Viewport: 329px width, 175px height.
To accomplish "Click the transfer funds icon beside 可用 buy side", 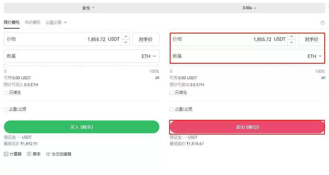I will point(157,78).
